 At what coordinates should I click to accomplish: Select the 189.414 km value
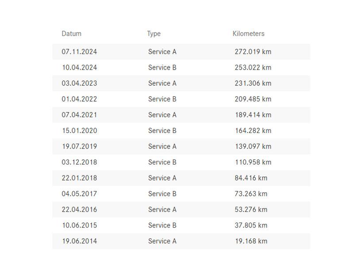coord(253,115)
